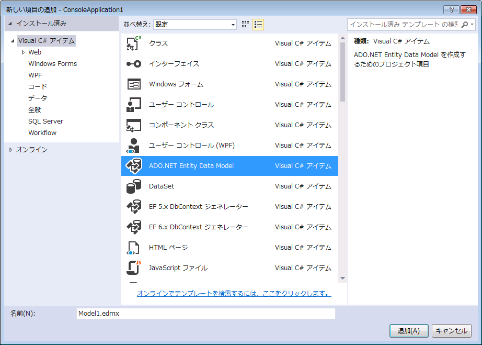This screenshot has height=345, width=482.
Task: Select the SQL Server category
Action: click(x=45, y=121)
